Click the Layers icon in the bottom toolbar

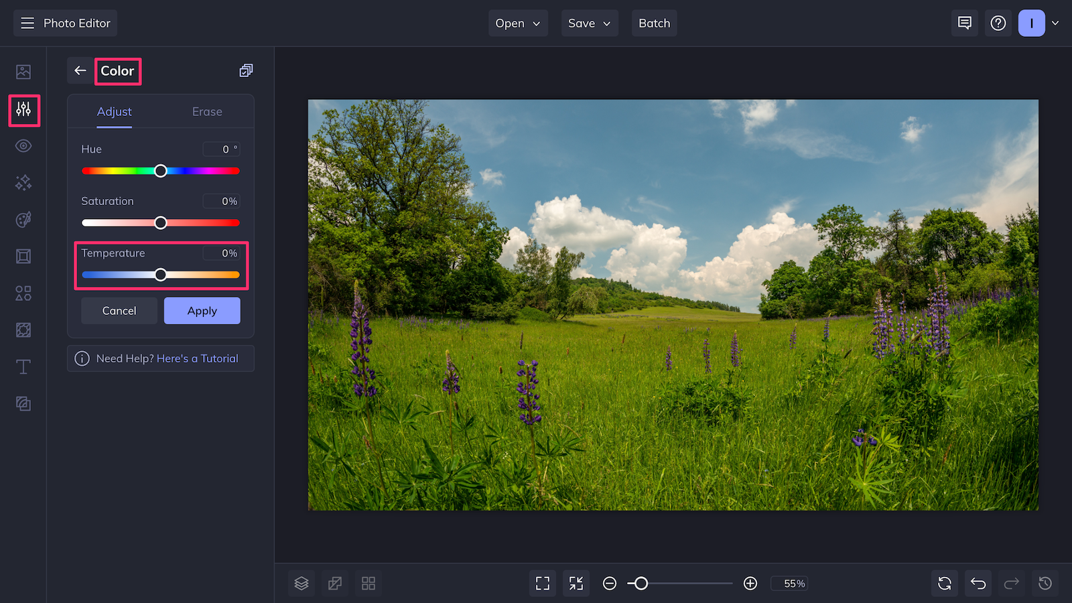[x=301, y=583]
